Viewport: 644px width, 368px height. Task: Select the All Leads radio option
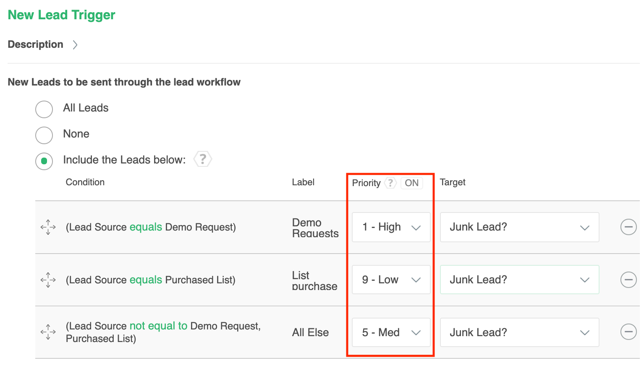(44, 109)
